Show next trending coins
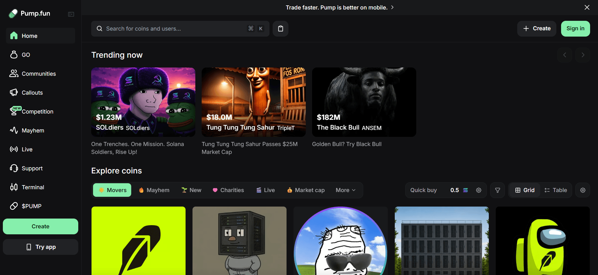The height and width of the screenshot is (275, 598). pyautogui.click(x=583, y=55)
